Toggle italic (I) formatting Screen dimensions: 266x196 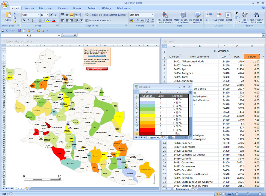pos(28,20)
